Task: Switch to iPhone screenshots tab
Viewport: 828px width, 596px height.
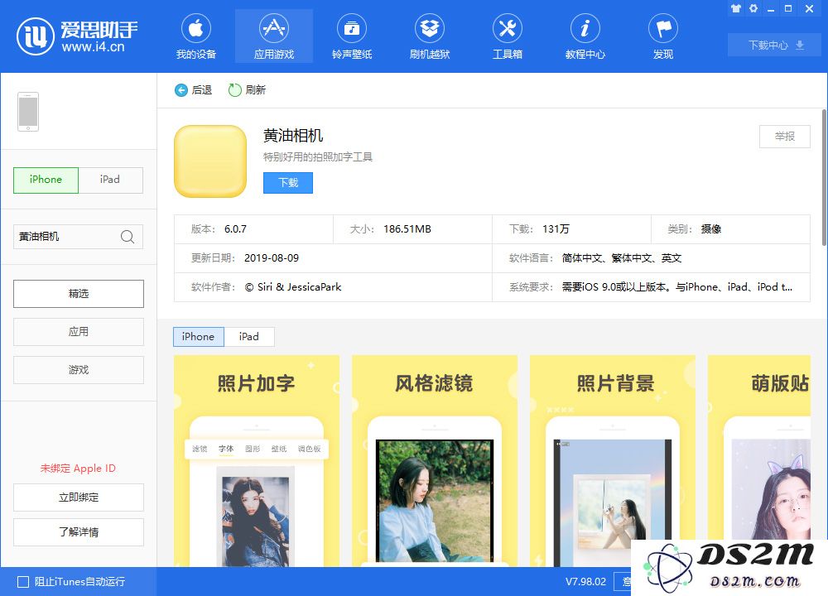Action: click(199, 337)
